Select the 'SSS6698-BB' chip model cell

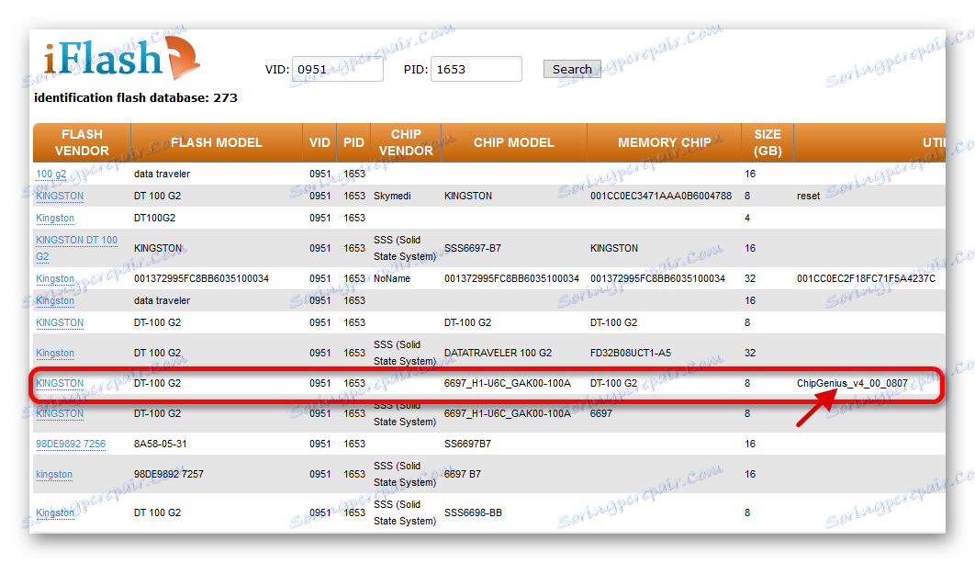point(473,512)
